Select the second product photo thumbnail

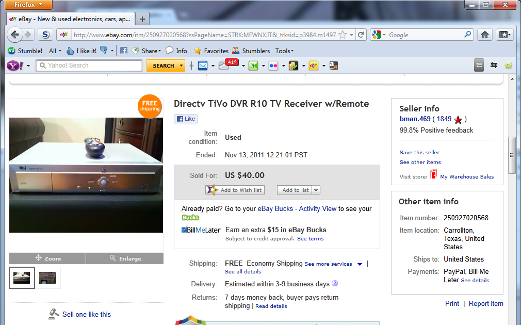47,278
